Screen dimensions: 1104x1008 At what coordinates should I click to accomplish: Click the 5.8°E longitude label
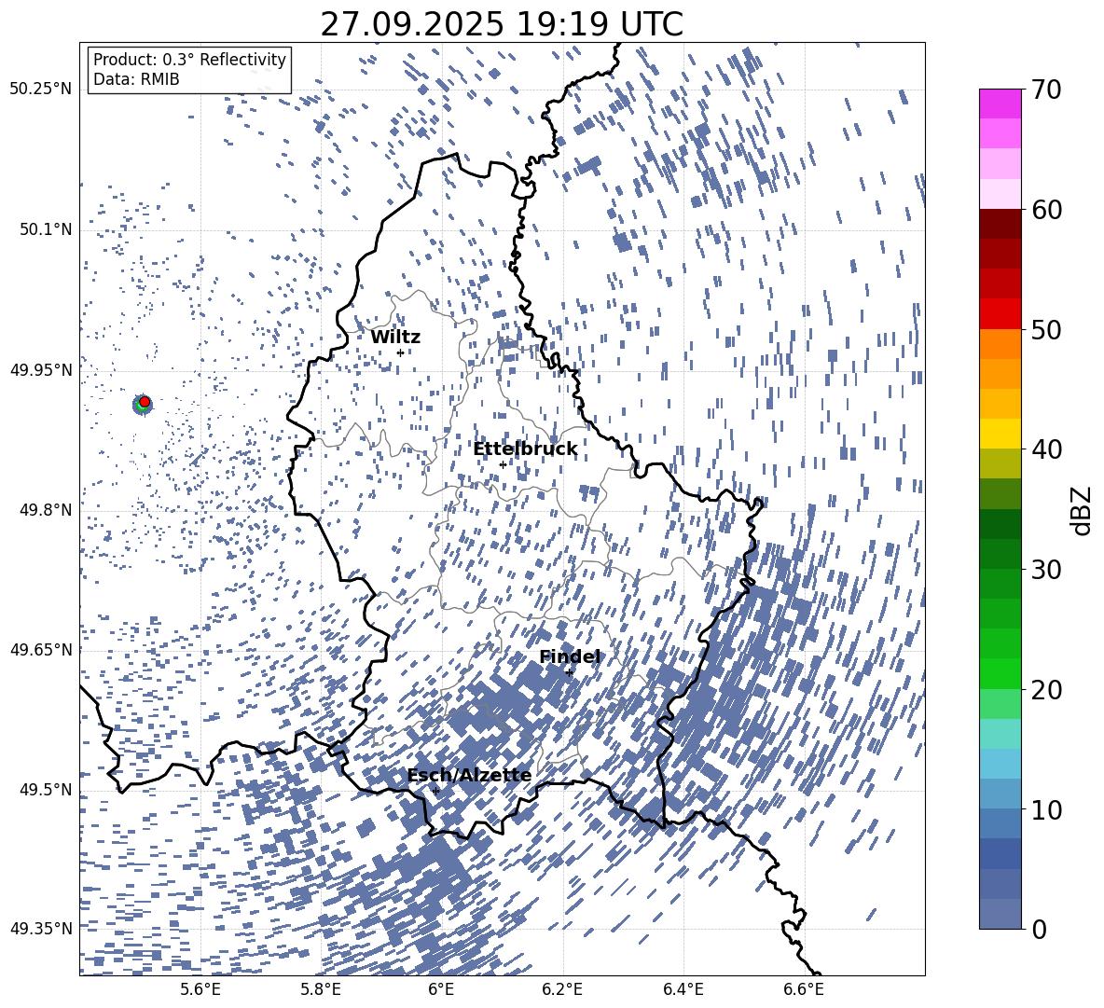(321, 989)
